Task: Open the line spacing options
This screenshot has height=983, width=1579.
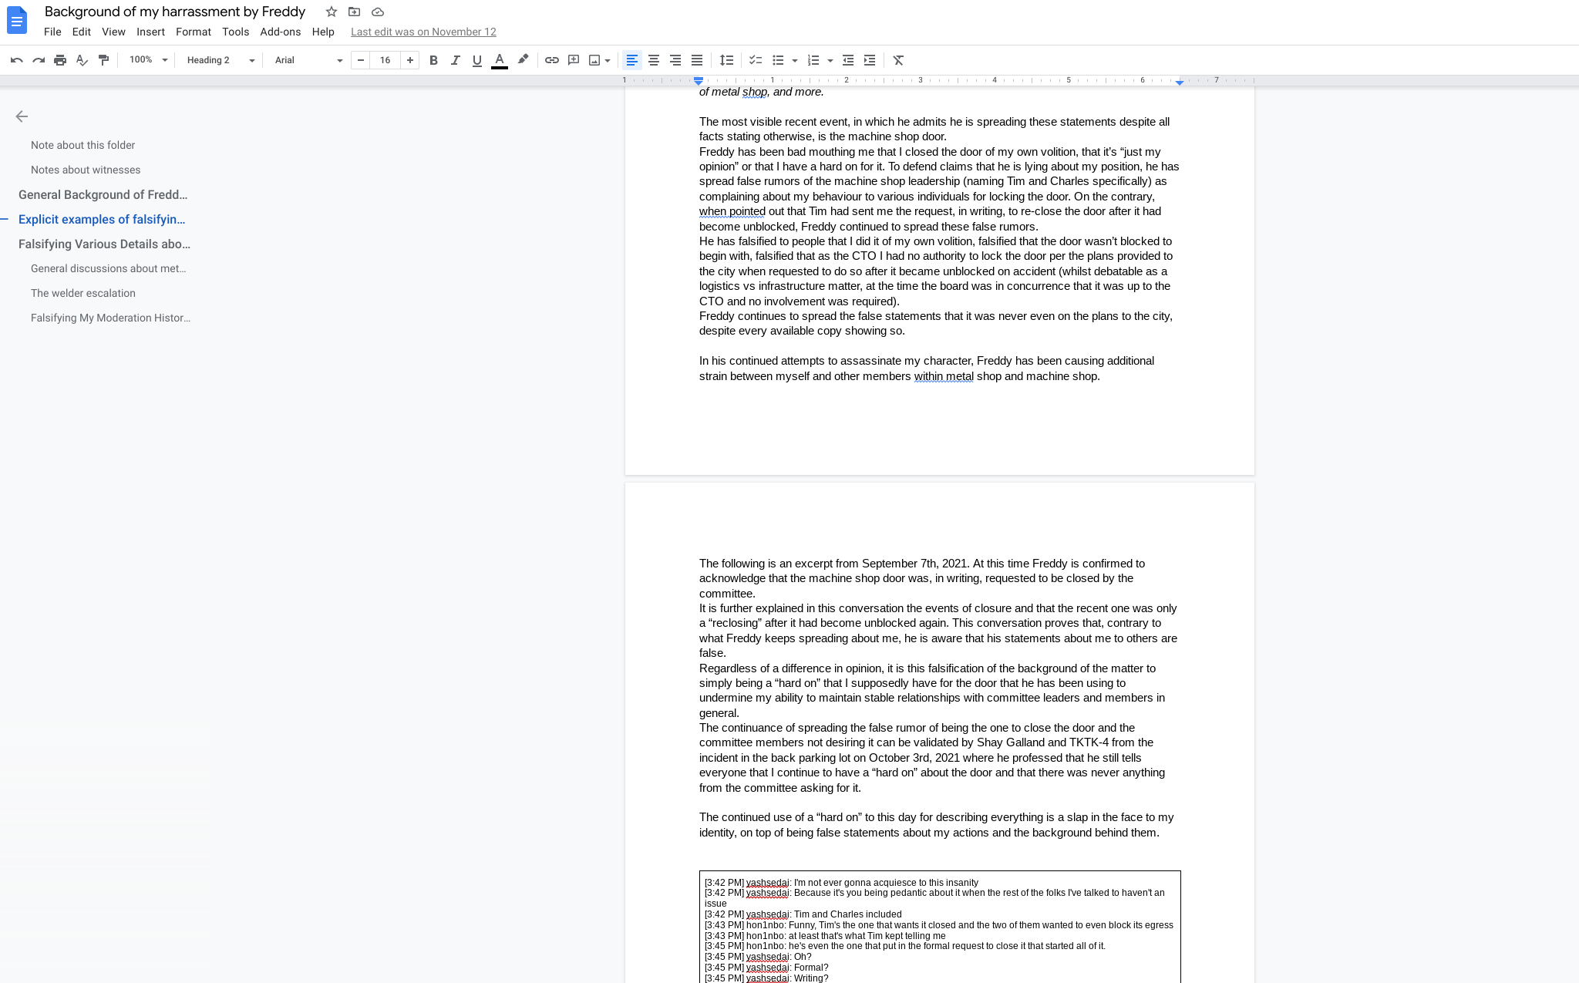Action: (726, 60)
